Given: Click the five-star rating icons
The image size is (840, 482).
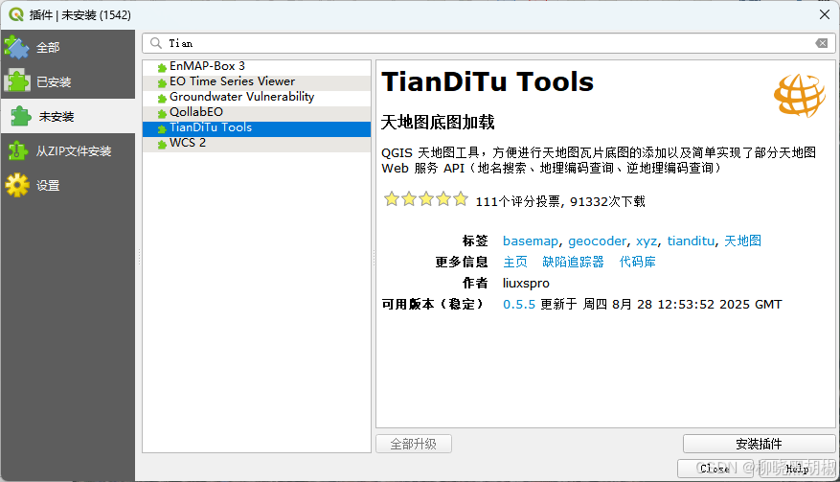Looking at the screenshot, I should click(426, 199).
